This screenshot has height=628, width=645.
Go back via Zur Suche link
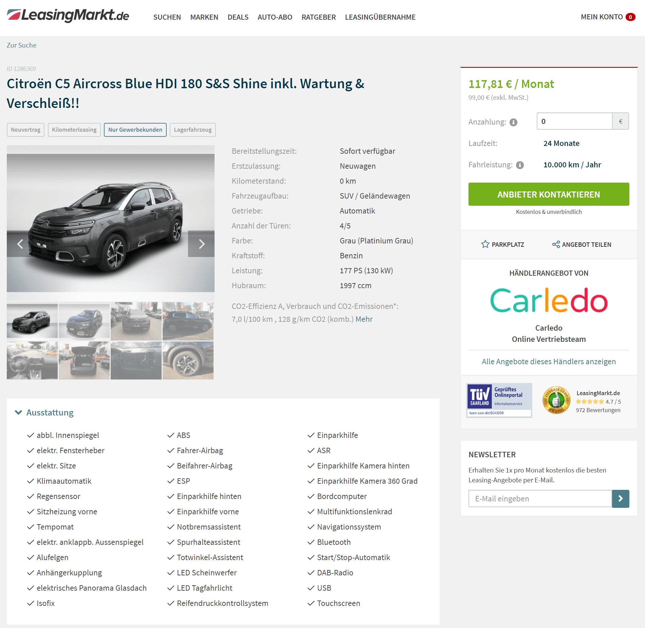coord(21,45)
